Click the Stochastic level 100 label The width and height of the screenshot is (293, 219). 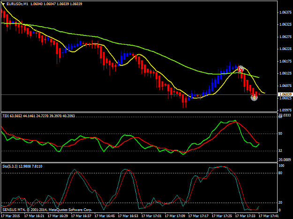coord(281,166)
